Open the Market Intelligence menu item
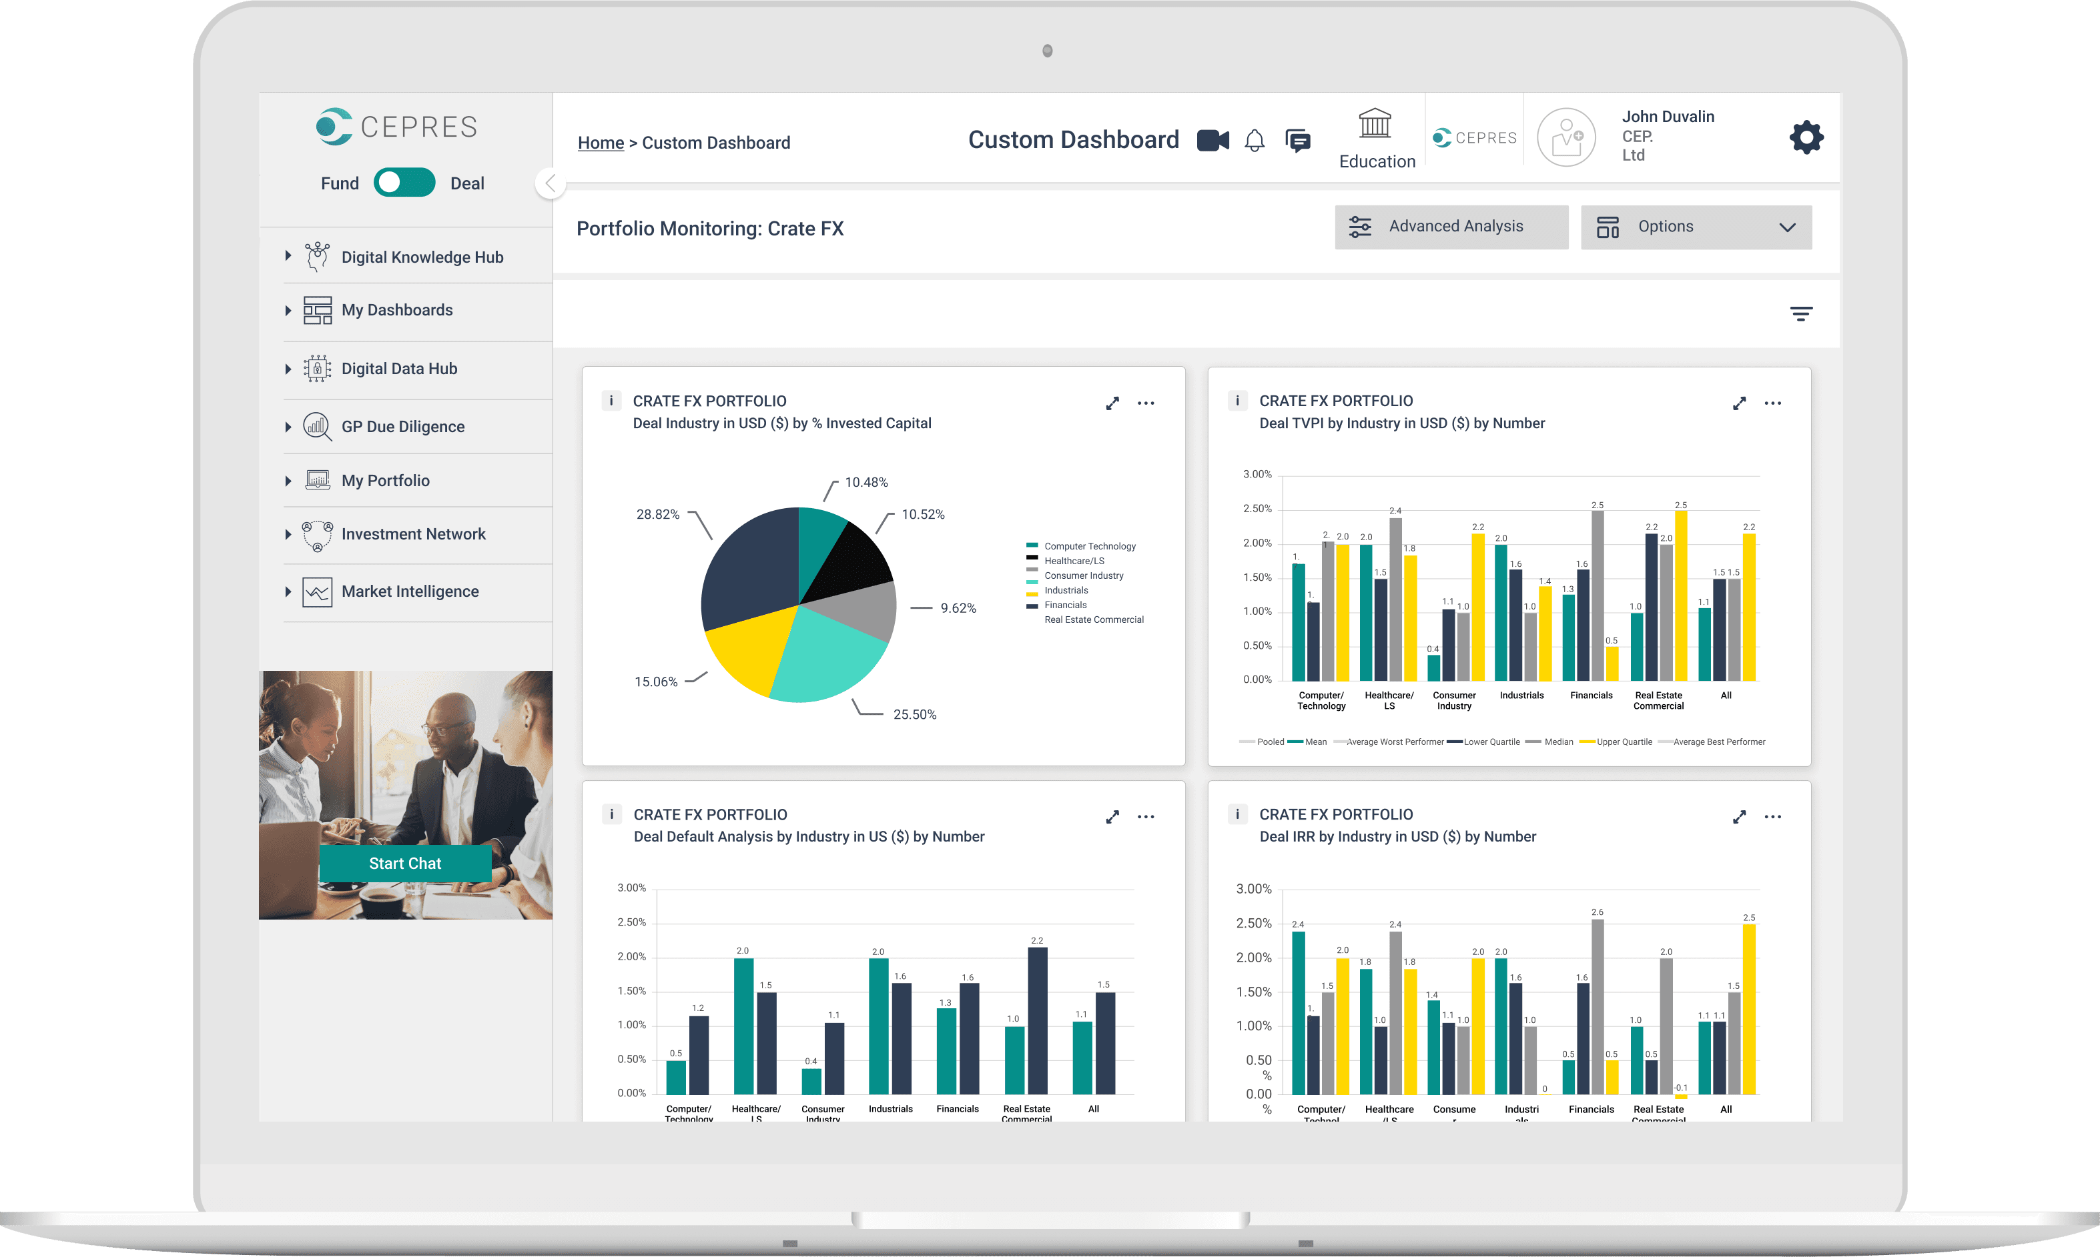Screen dimensions: 2100x1257 tap(410, 591)
